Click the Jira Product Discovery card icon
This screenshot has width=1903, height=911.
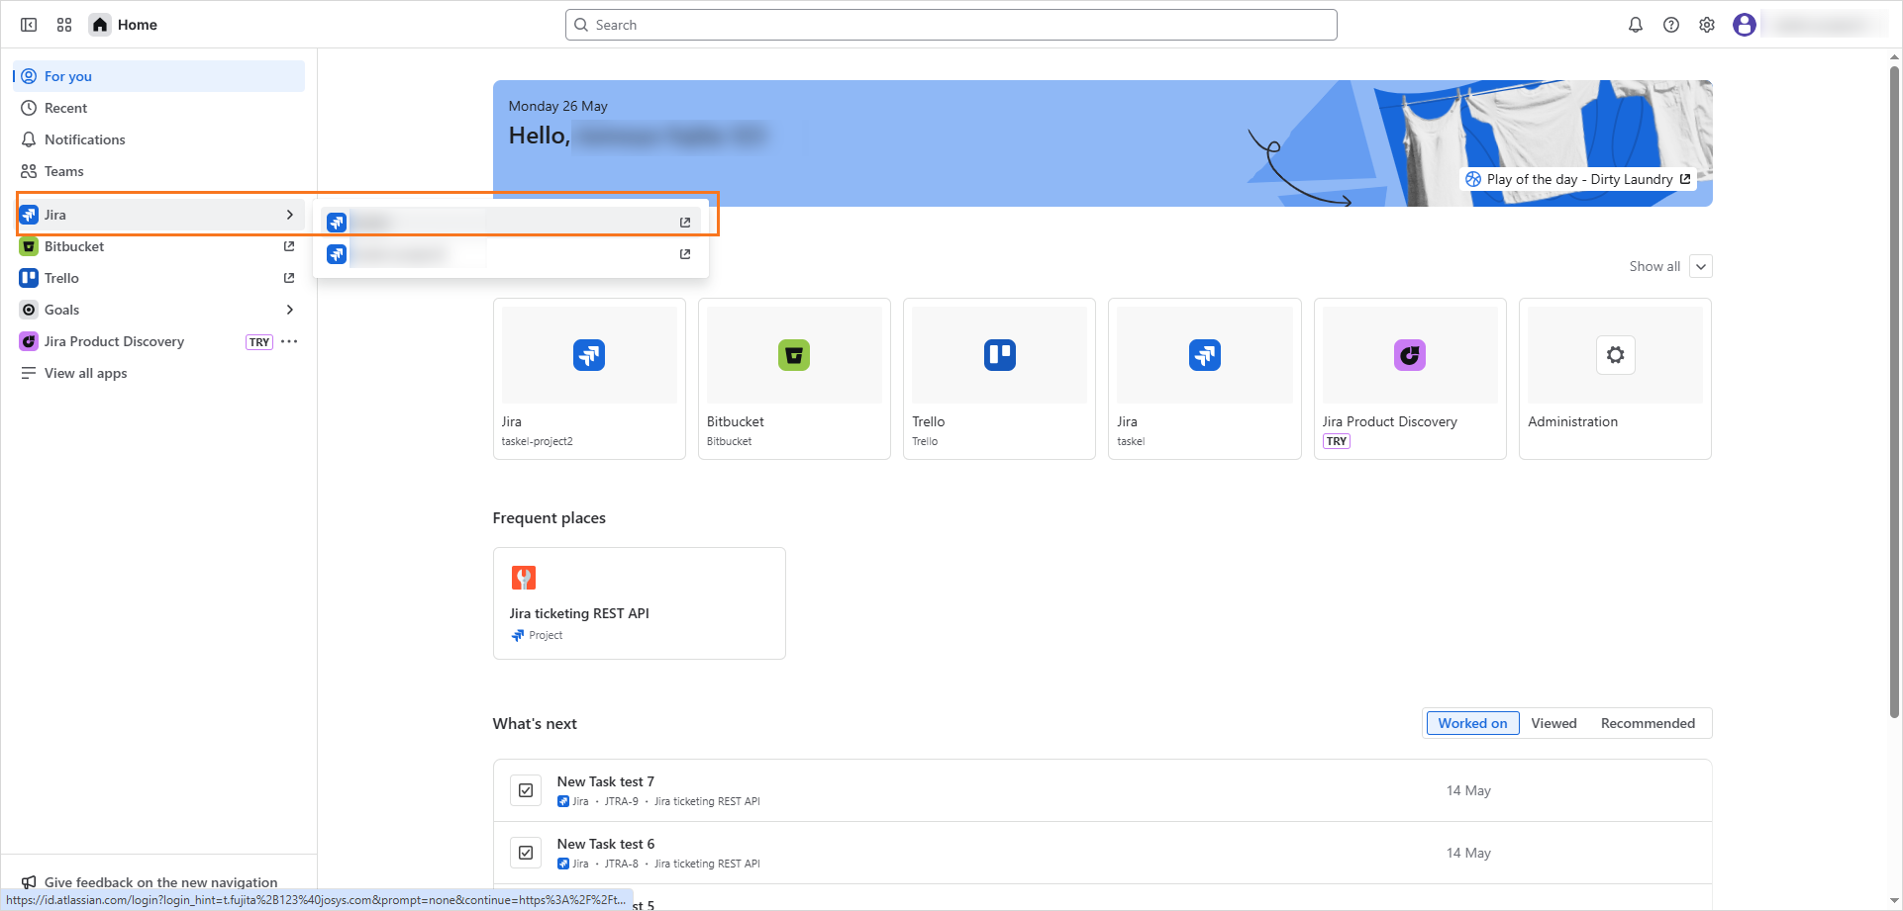1410,355
